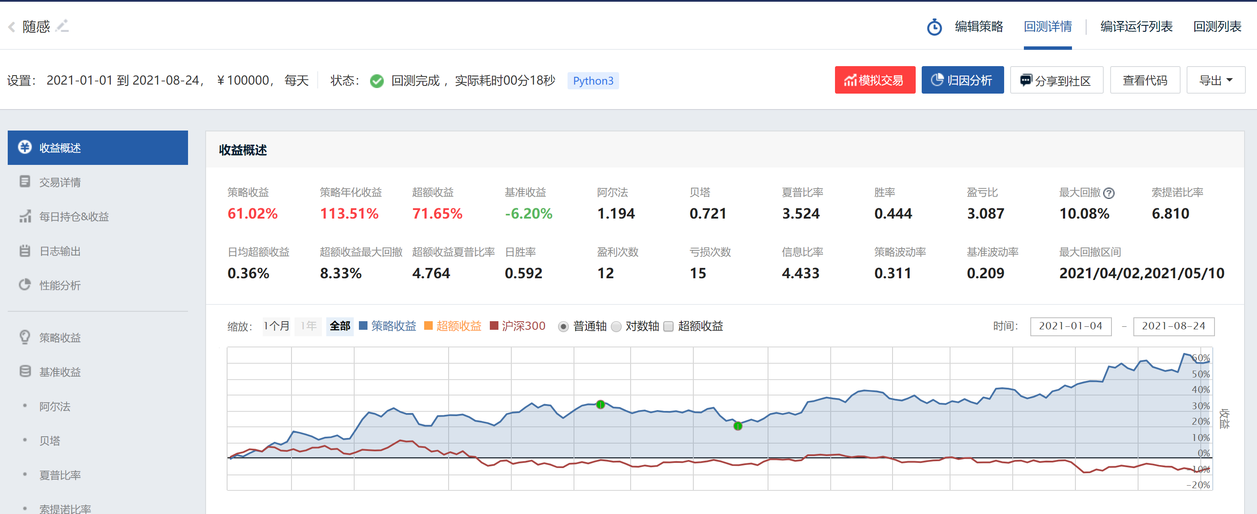This screenshot has height=514, width=1257.
Task: Click the 最大回撤区间 date range value
Action: pyautogui.click(x=1142, y=274)
